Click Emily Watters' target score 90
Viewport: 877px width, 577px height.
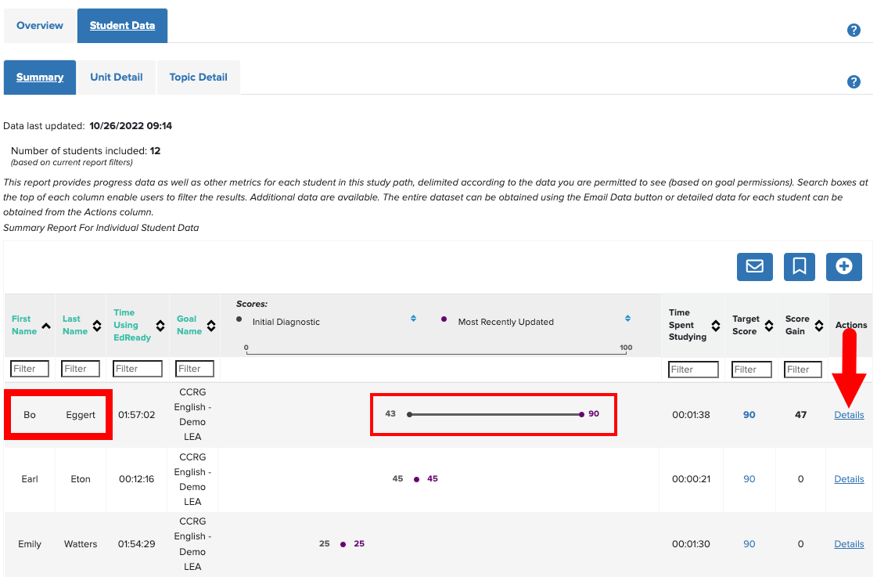[749, 544]
